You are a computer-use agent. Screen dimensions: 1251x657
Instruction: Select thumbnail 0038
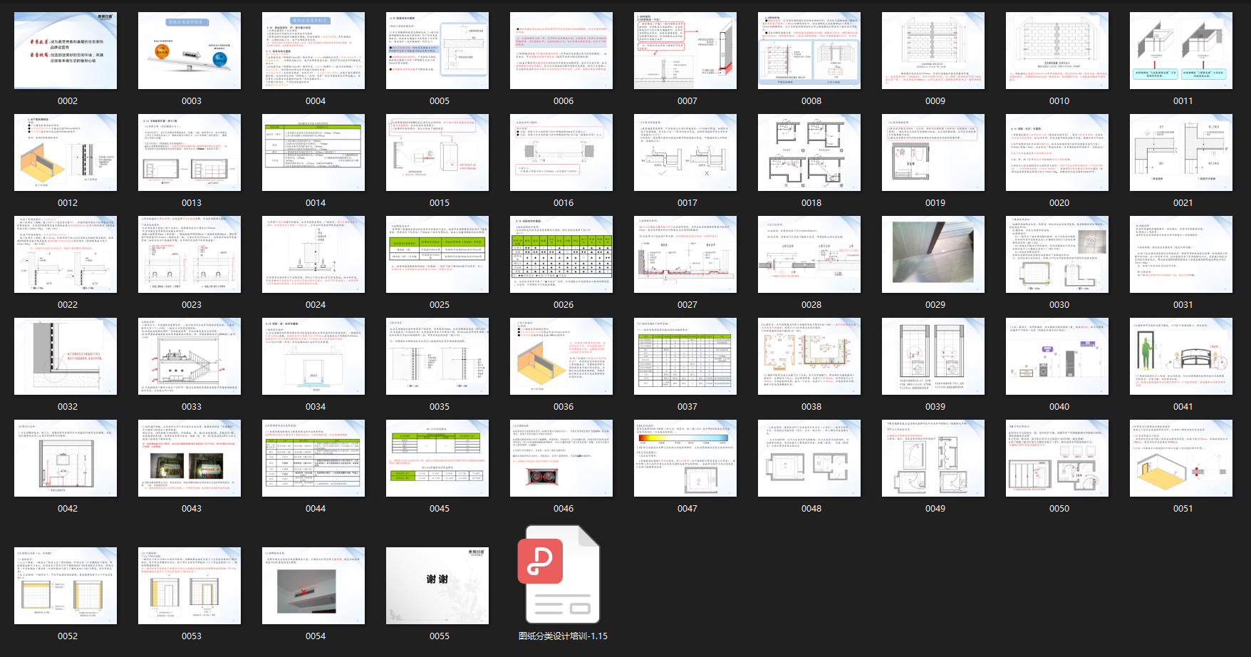coord(809,356)
